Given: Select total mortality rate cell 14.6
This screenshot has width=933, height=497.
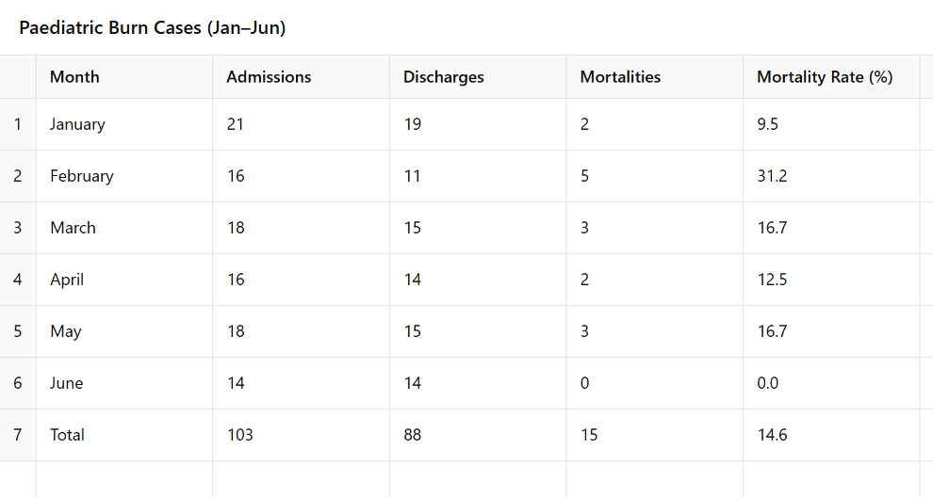Looking at the screenshot, I should click(831, 435).
